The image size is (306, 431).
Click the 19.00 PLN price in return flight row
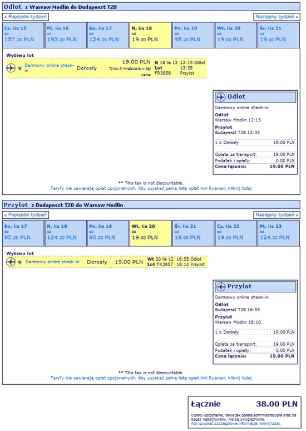point(129,262)
